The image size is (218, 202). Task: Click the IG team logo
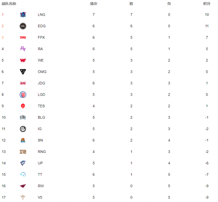point(23,129)
